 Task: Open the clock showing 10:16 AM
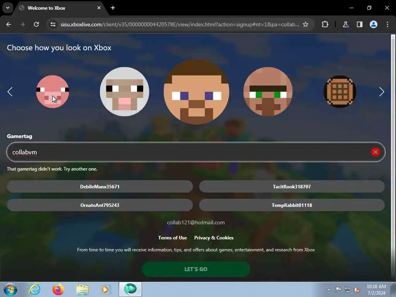click(x=376, y=290)
